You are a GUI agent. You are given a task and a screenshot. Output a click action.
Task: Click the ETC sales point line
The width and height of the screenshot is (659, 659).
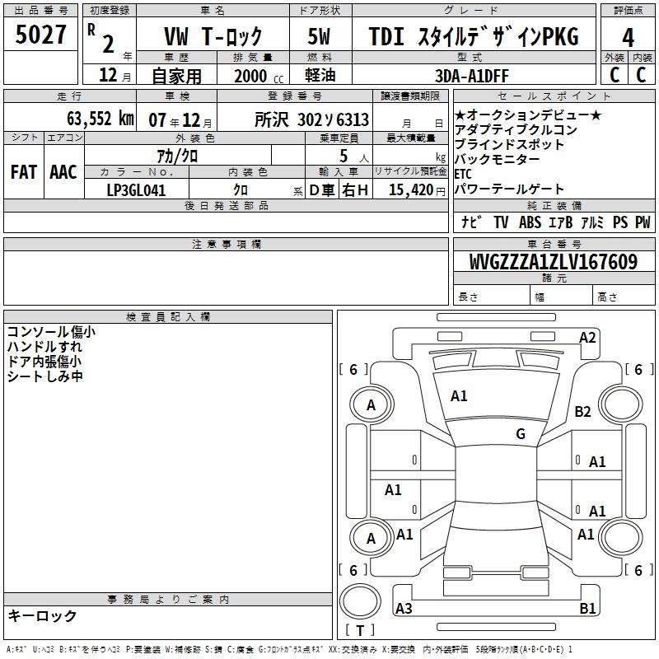pyautogui.click(x=463, y=174)
